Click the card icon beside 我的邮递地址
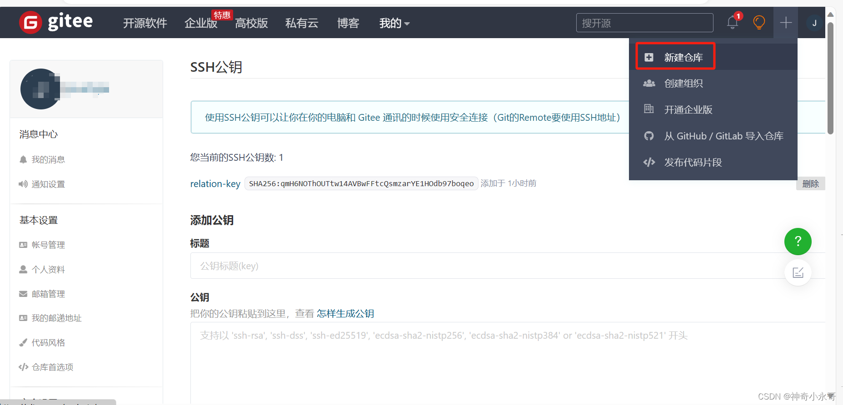 click(x=23, y=318)
